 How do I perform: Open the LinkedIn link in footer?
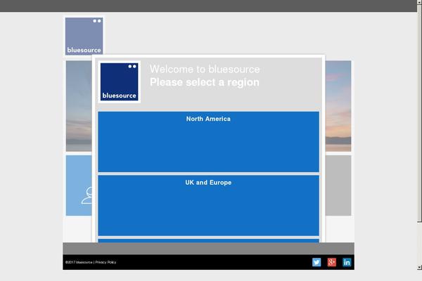click(x=347, y=262)
